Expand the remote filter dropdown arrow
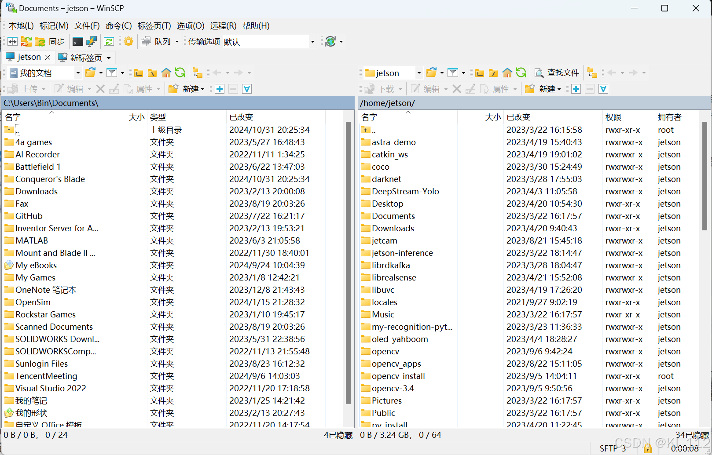 [463, 73]
